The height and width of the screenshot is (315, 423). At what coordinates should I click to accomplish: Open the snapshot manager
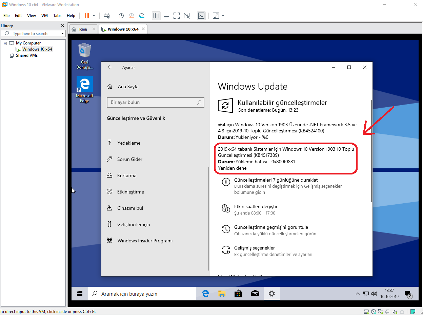(142, 16)
